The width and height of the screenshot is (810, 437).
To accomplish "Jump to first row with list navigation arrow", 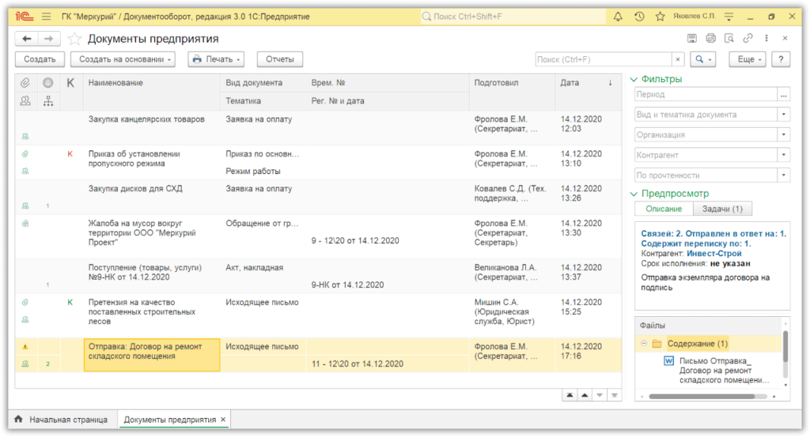I will (x=570, y=394).
